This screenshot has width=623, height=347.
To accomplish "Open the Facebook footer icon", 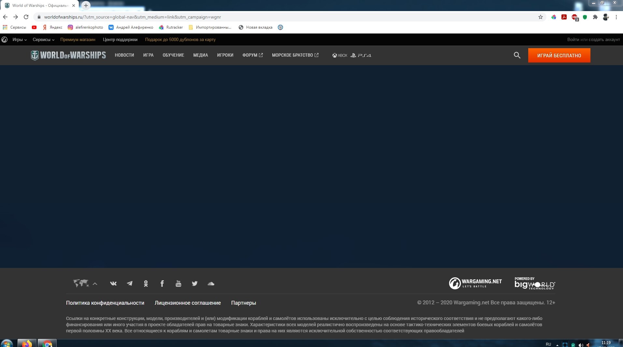I will [x=162, y=284].
